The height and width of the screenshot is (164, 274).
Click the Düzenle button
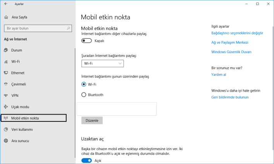point(92,120)
